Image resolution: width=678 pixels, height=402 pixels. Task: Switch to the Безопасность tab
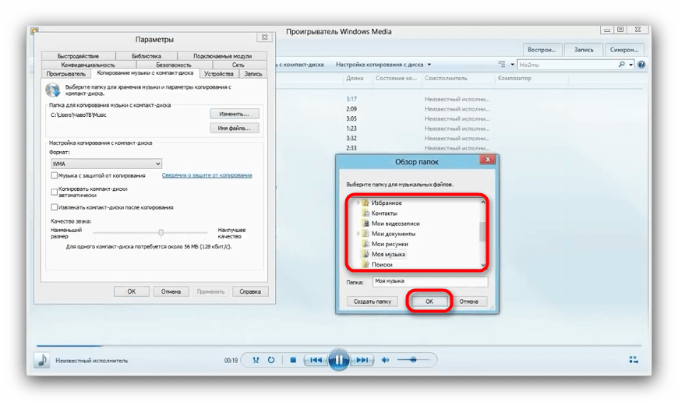point(173,65)
